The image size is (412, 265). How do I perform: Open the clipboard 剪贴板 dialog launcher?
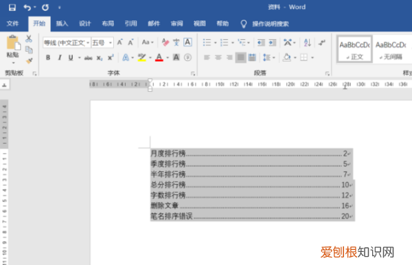[x=34, y=73]
